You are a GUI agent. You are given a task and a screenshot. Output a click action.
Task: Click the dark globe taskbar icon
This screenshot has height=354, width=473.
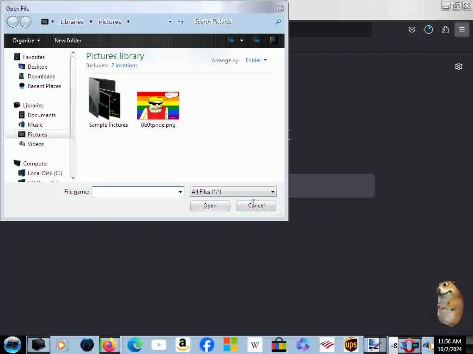pyautogui.click(x=87, y=345)
